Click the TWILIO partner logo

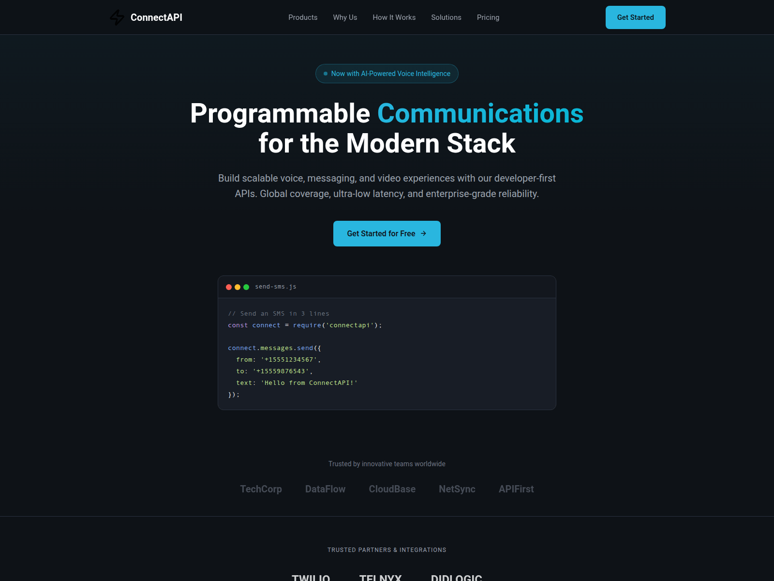[310, 578]
